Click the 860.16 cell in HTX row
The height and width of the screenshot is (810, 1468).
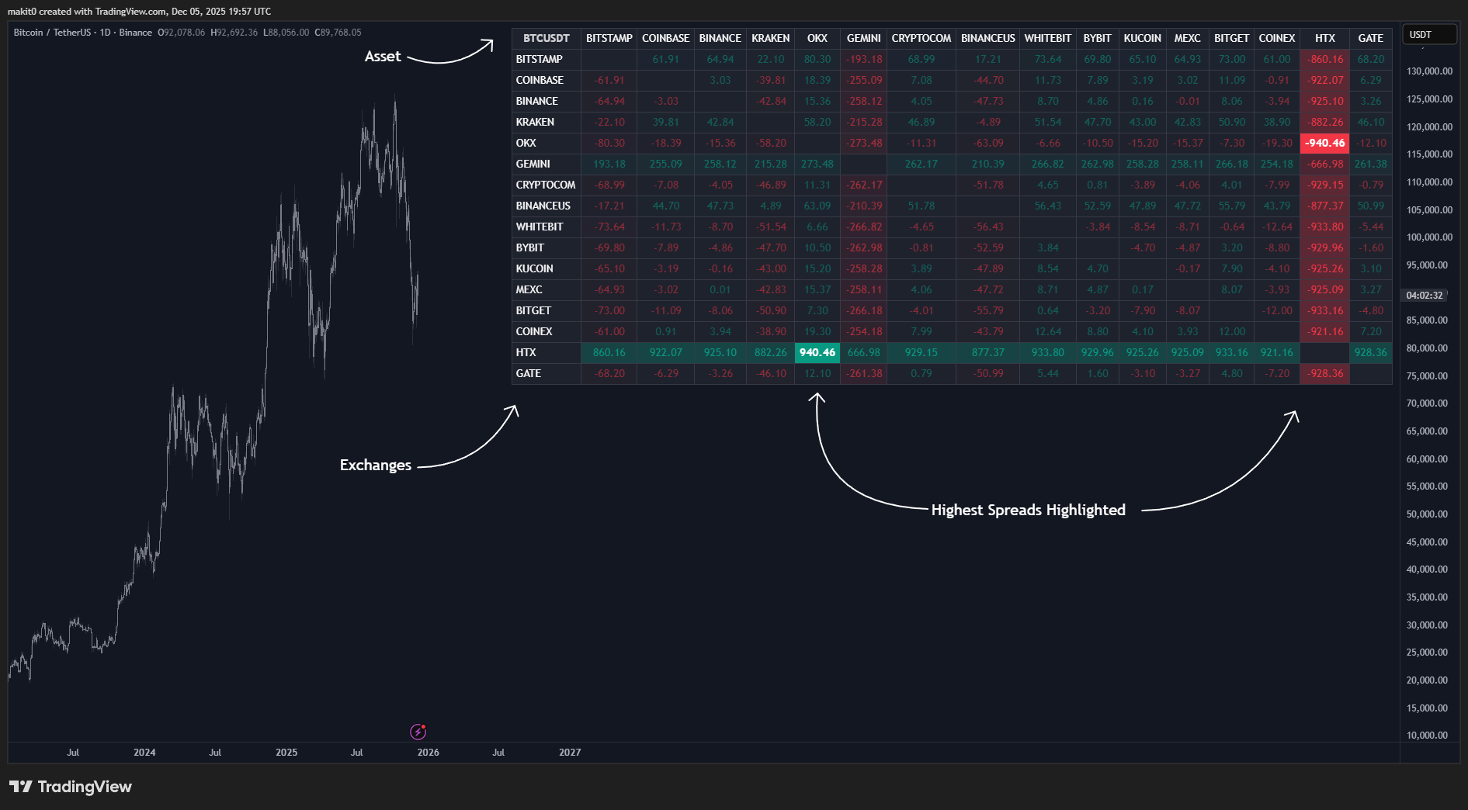[x=609, y=352]
